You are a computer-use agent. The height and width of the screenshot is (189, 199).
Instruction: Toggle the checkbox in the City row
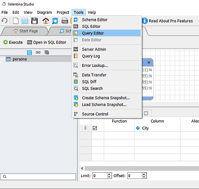pyautogui.click(x=95, y=128)
